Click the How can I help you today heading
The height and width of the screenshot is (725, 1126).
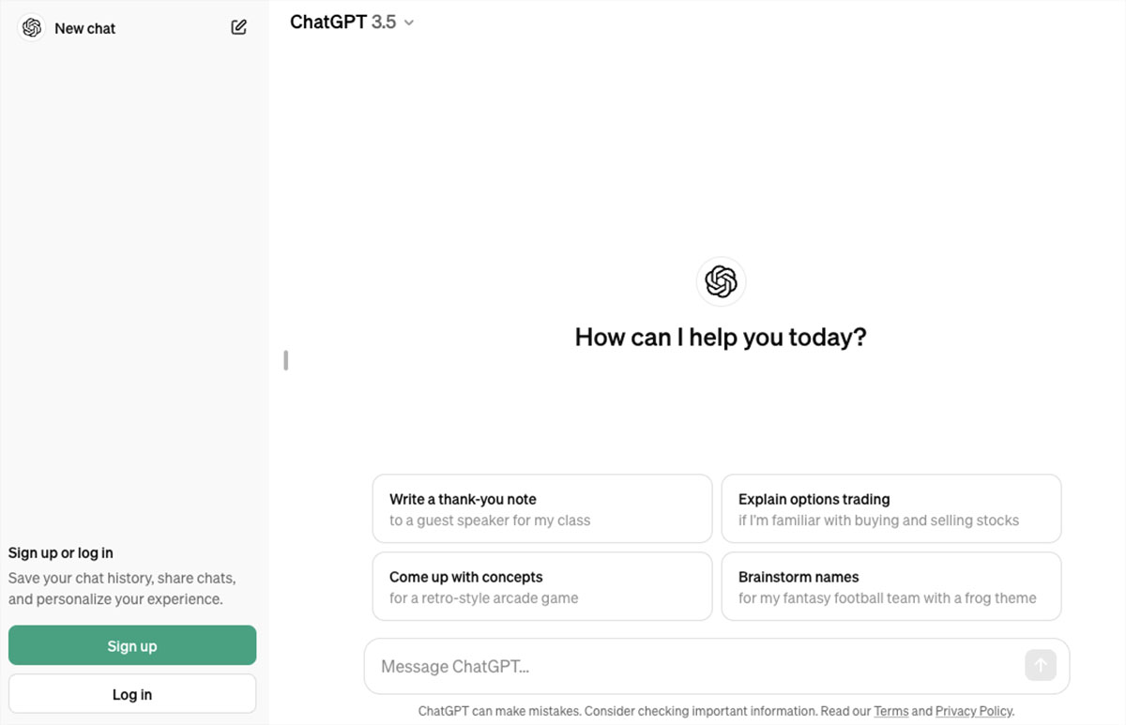(720, 337)
